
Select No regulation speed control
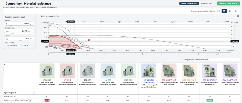click(x=6, y=46)
